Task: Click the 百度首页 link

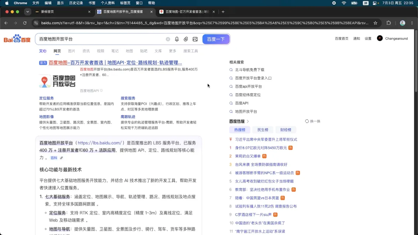Action: pos(341,39)
